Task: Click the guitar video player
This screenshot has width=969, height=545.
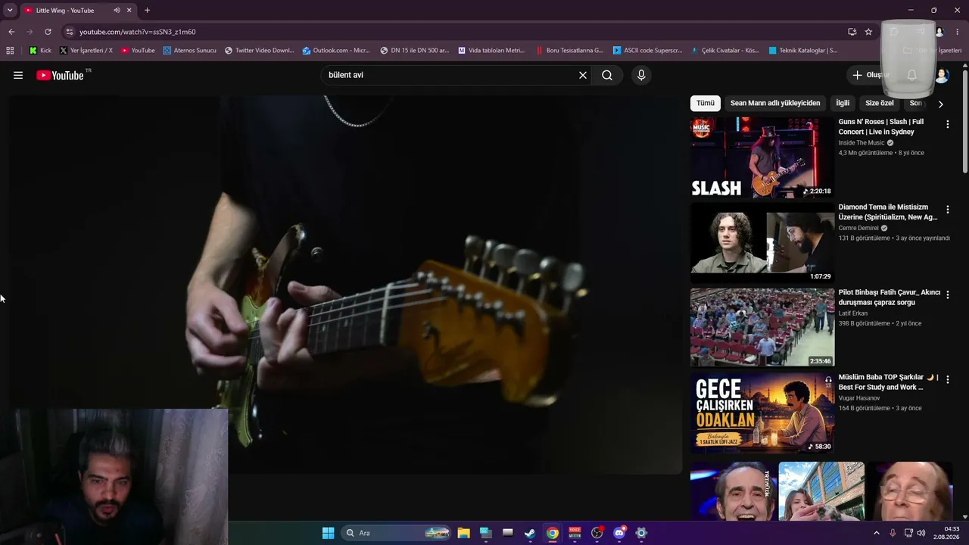Action: click(346, 285)
